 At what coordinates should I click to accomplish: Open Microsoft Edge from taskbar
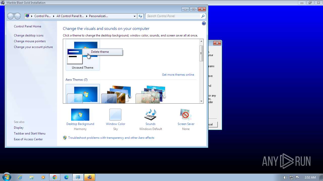pos(66,177)
